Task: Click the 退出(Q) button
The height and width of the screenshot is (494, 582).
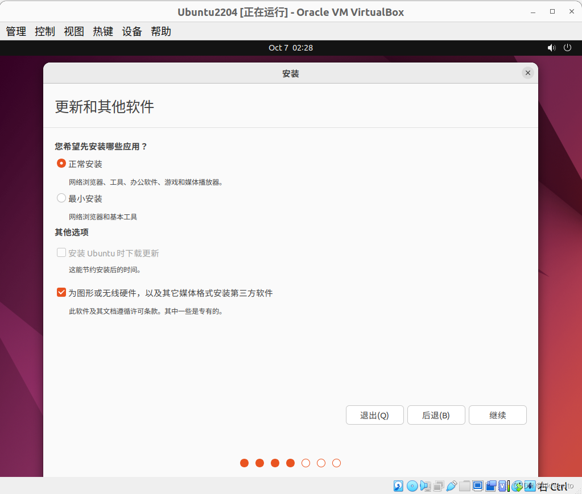Action: 374,415
